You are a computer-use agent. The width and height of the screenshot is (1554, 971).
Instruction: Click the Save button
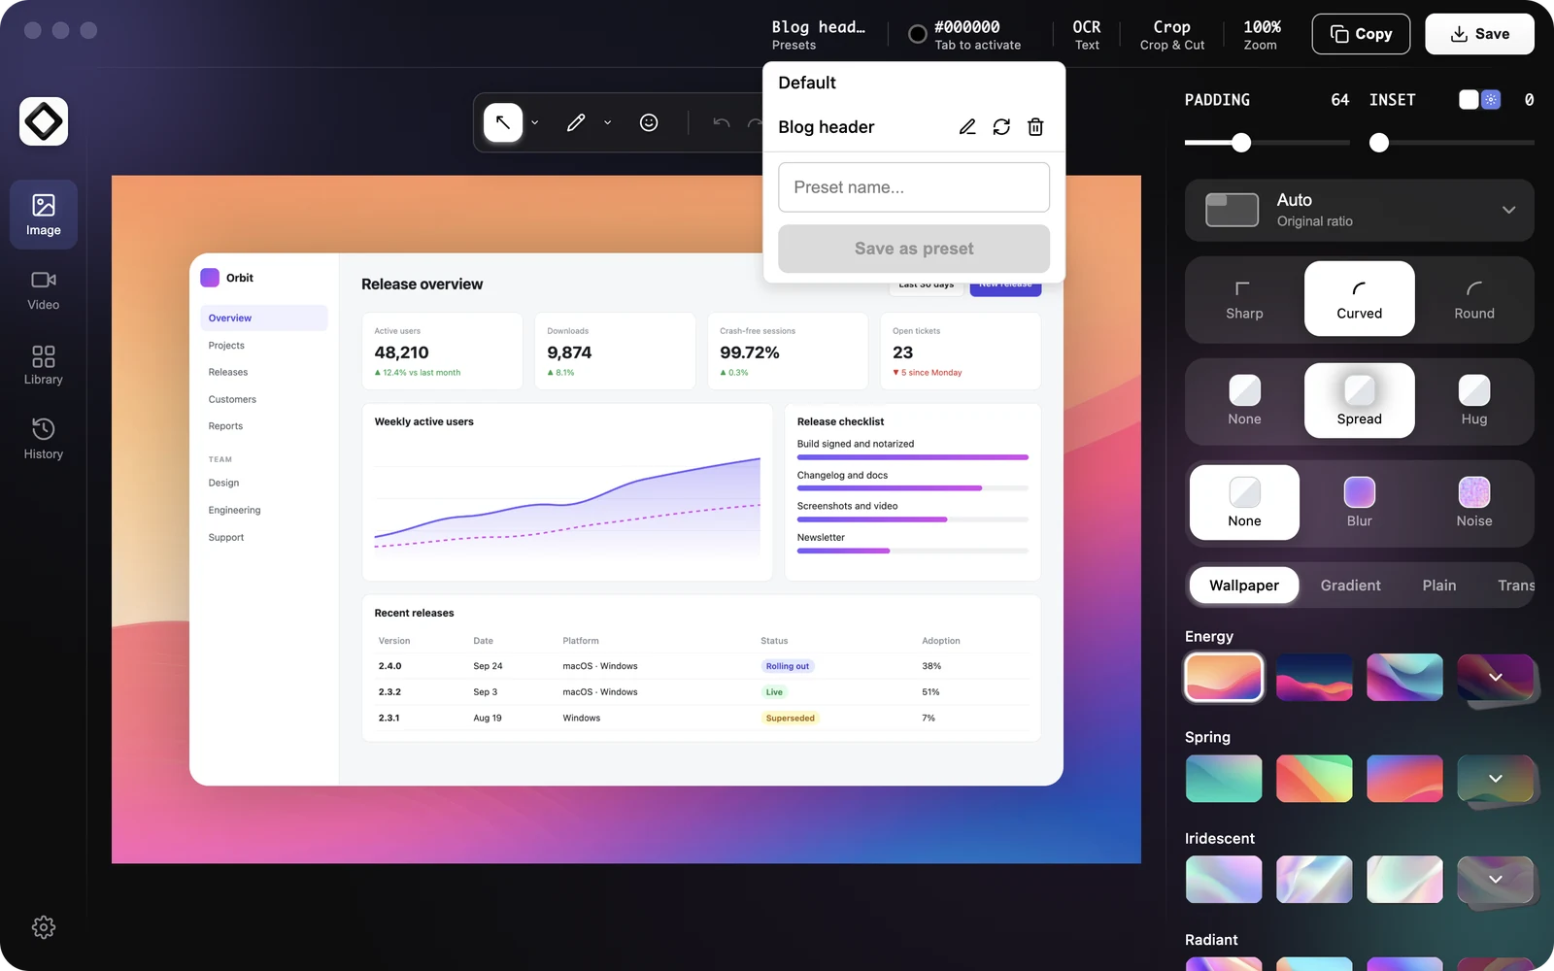(x=1479, y=34)
